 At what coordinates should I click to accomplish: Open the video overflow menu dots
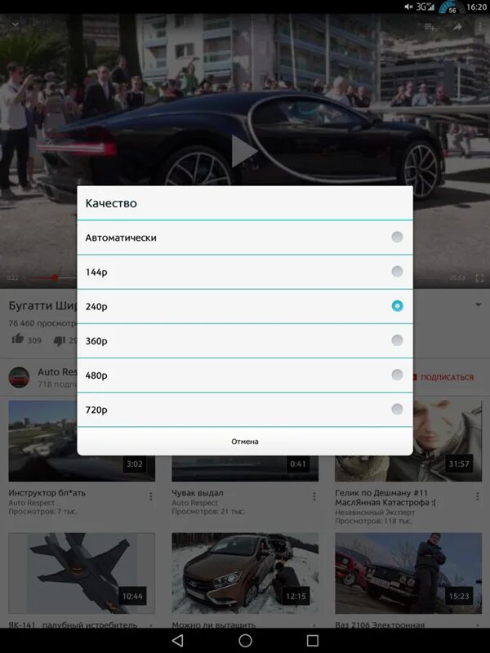(479, 27)
